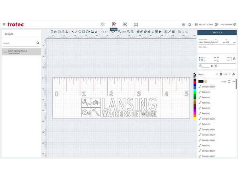The image size is (238, 179).
Task: Collapse the black layer chevron
Action: [x=234, y=81]
